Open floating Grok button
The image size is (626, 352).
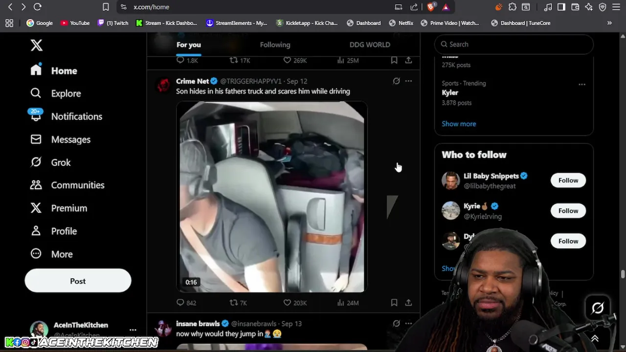pyautogui.click(x=598, y=308)
